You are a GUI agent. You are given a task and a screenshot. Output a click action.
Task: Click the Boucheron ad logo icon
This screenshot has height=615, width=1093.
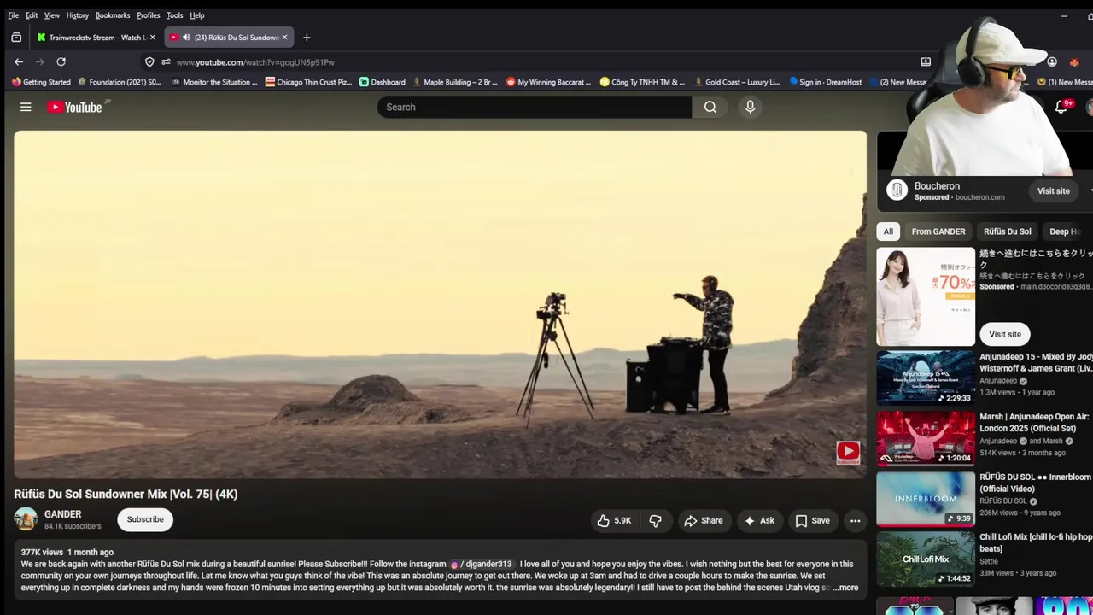click(897, 190)
